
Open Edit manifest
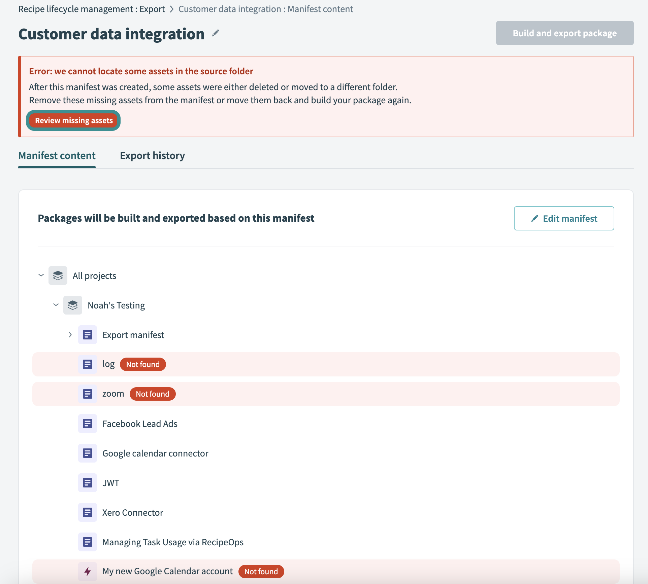pos(564,218)
